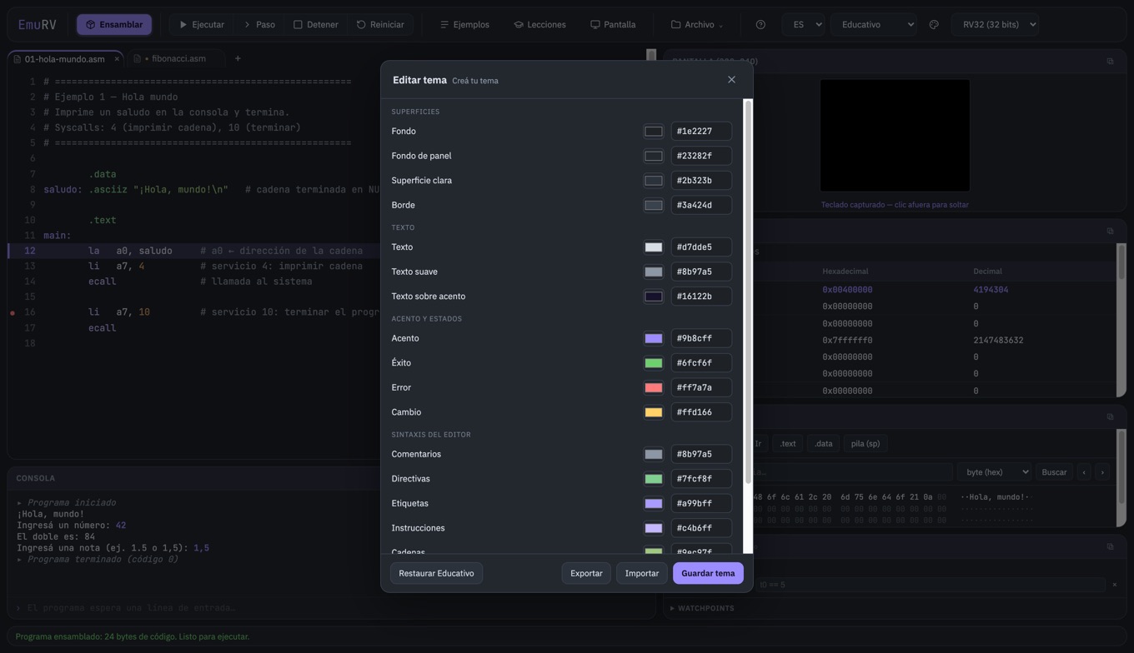This screenshot has width=1134, height=653.
Task: Click the Etiquetas color swatch
Action: 654,503
